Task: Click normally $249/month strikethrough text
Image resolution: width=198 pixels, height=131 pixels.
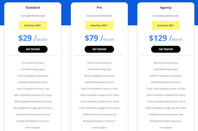Action: (x=166, y=16)
